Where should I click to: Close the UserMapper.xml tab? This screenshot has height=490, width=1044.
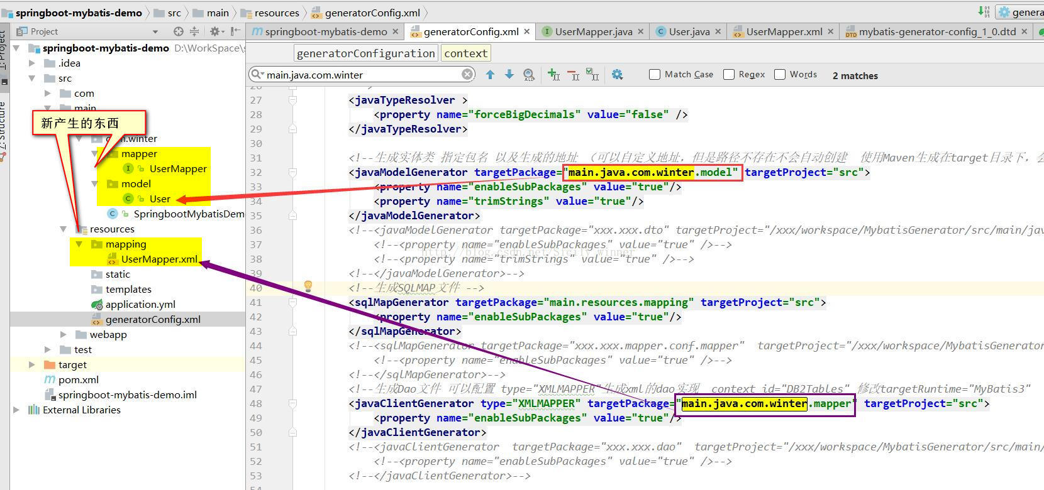pos(830,31)
